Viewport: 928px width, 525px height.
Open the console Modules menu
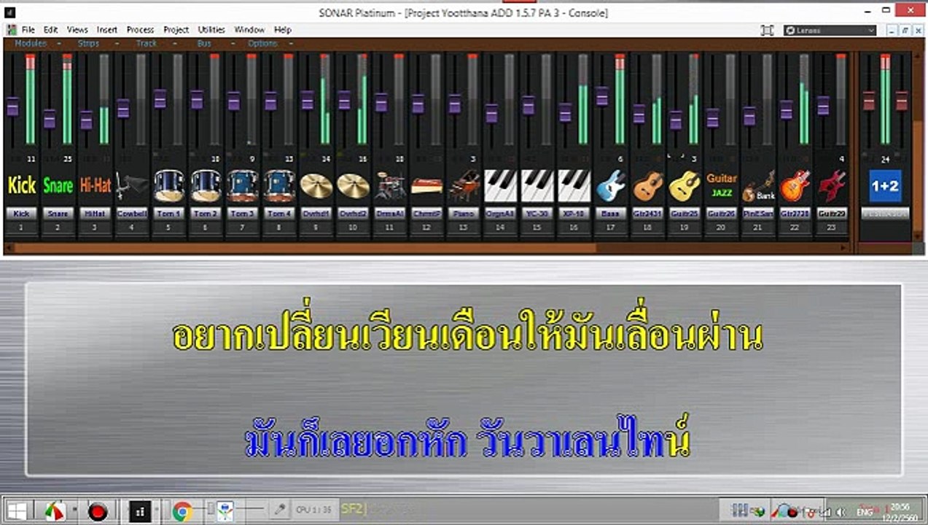click(x=31, y=44)
